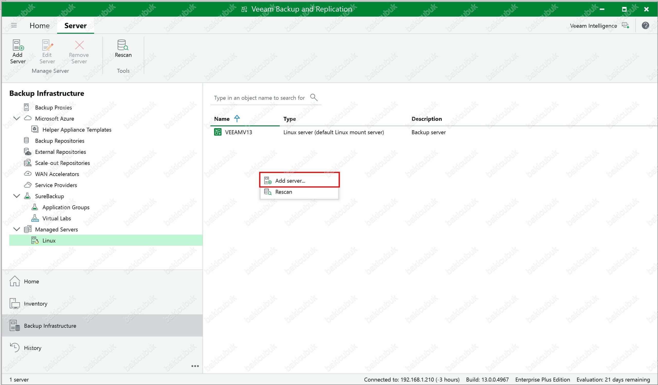
Task: Click the Application Groups flask icon
Action: (x=35, y=207)
